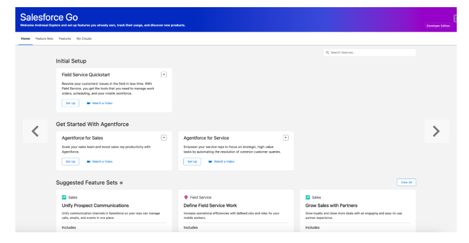The image size is (469, 243).
Task: Open the Agentforce for Service dropdown menu
Action: (286, 137)
